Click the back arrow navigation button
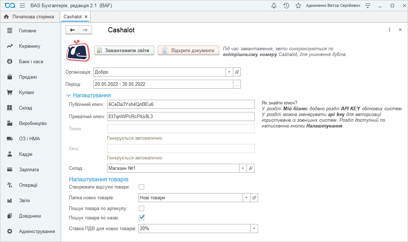This screenshot has height=242, width=408. pos(72,30)
